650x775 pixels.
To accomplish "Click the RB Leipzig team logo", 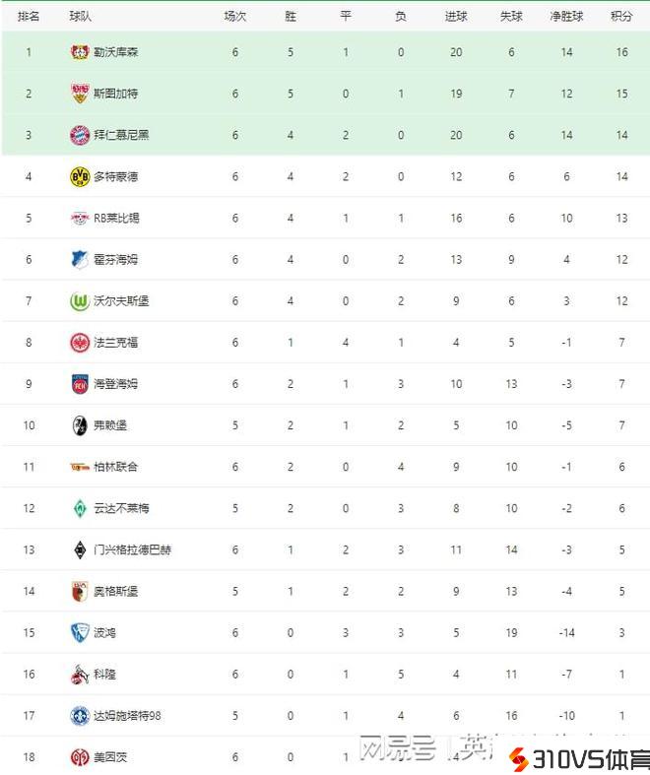I will (x=80, y=218).
